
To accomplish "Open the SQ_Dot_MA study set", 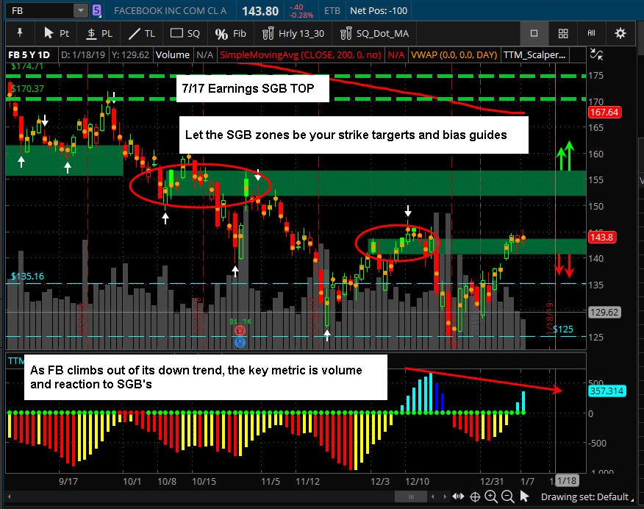I will coord(375,33).
